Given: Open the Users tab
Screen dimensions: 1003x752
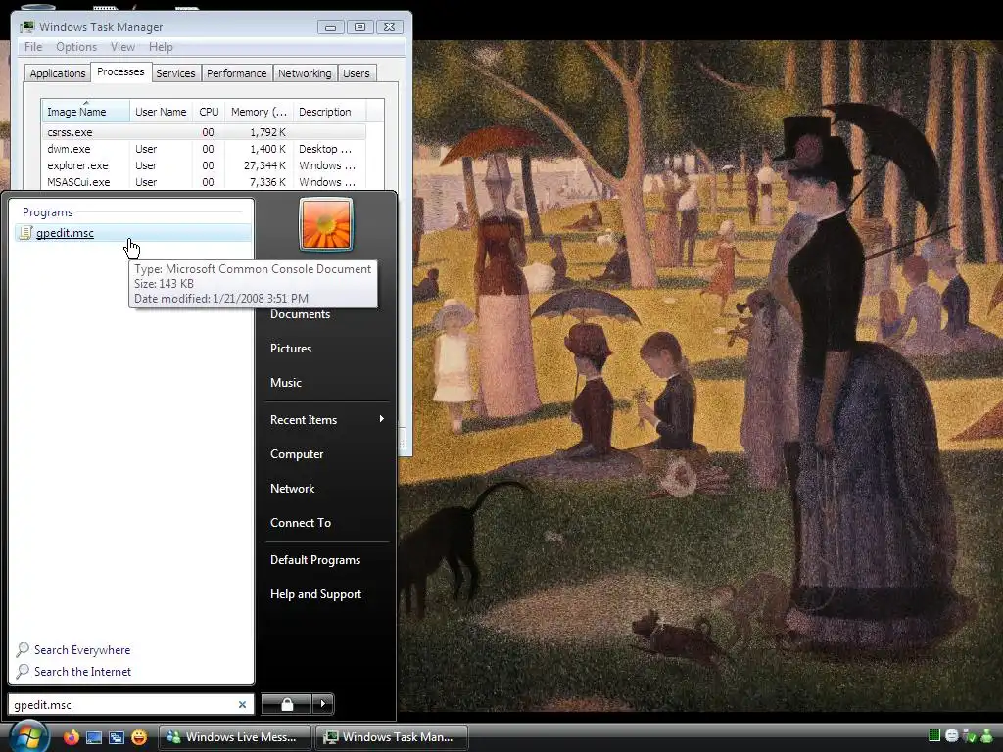Looking at the screenshot, I should [357, 72].
